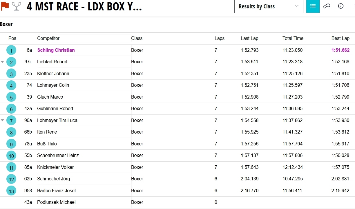
Task: Expand the Liebfart Robert row arrow
Action: (3, 62)
